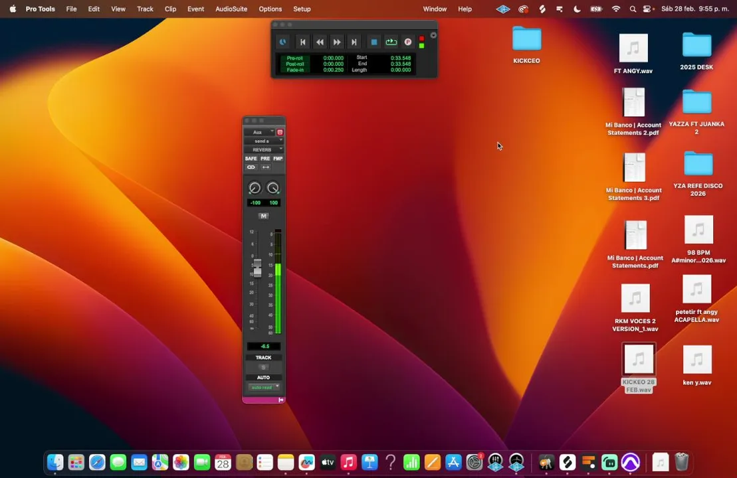Open Finder from the Dock
The height and width of the screenshot is (478, 737).
click(x=55, y=463)
